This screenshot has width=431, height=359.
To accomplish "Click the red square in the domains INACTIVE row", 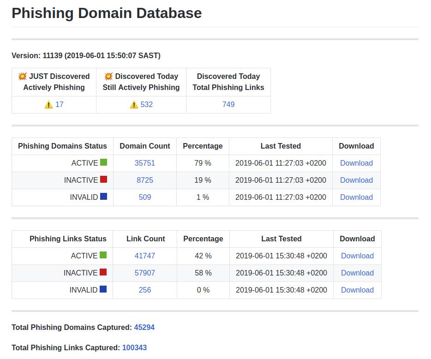I will [104, 179].
